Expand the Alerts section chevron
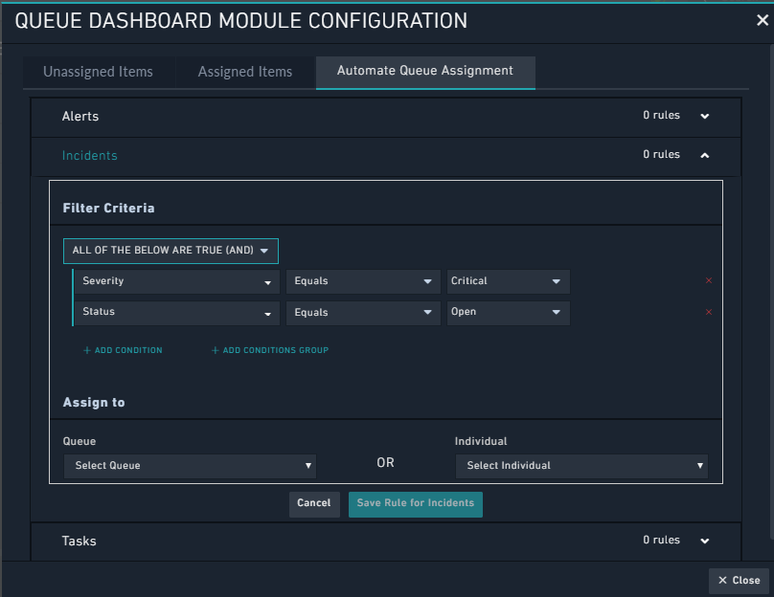The image size is (774, 597). click(704, 117)
